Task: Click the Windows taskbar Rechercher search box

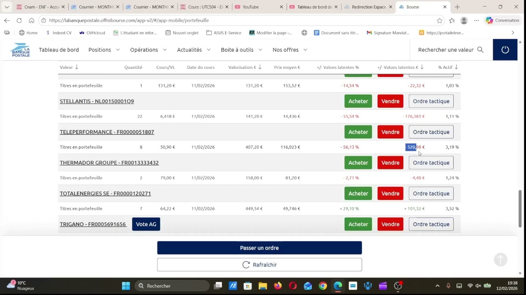Action: [172, 286]
